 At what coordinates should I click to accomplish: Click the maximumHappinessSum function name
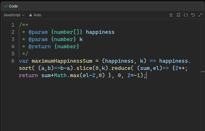pos(62,61)
